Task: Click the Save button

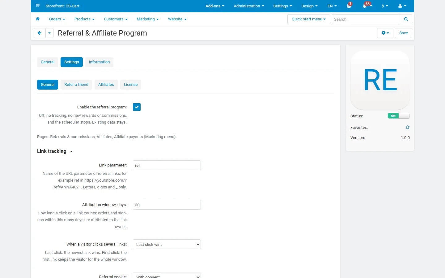Action: [x=404, y=33]
